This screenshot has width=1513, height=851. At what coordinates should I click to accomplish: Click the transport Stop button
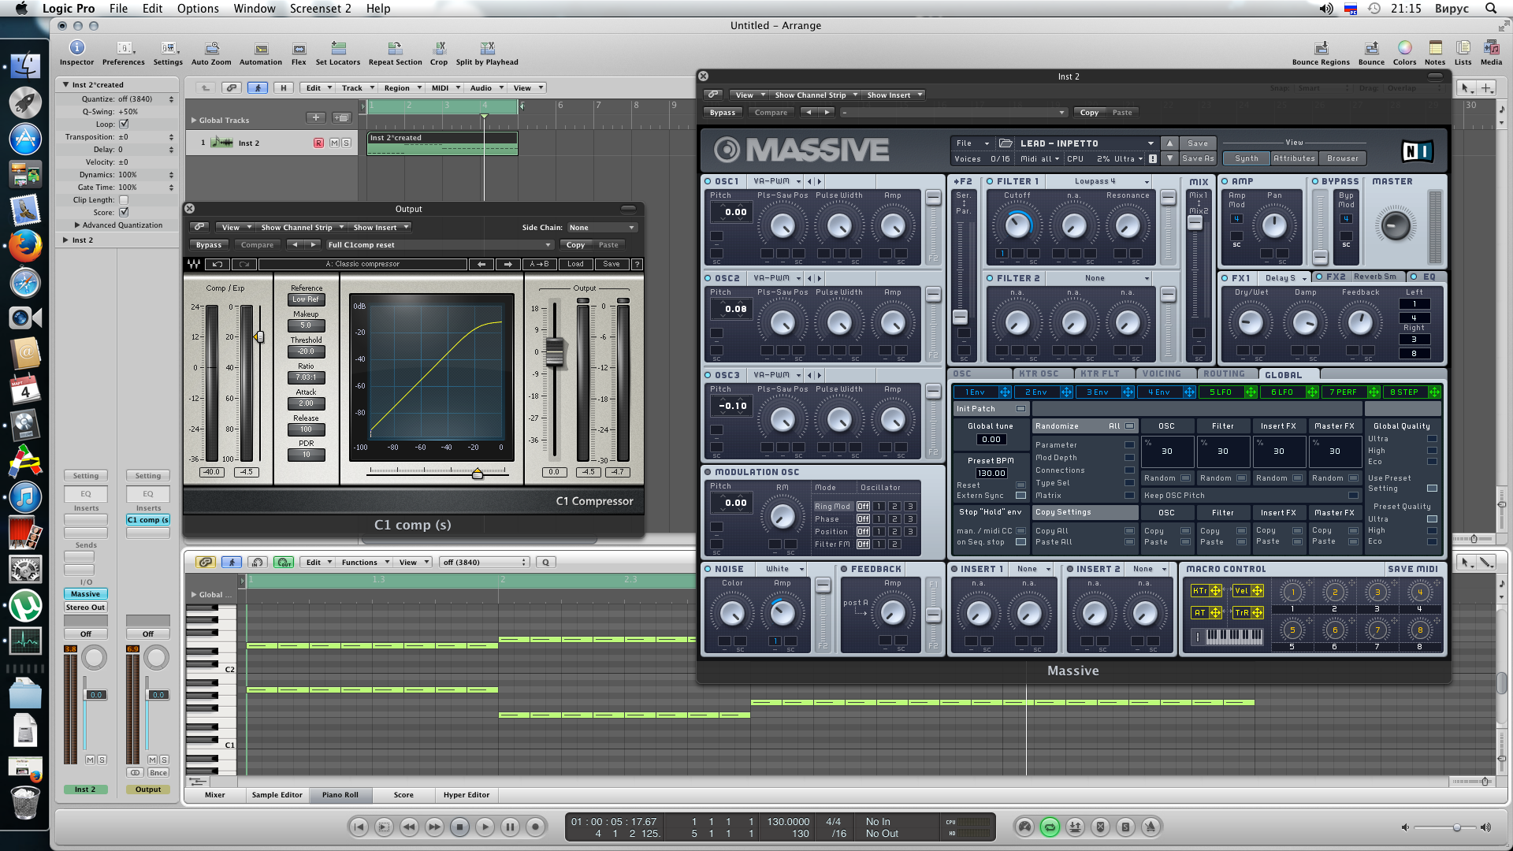click(459, 827)
